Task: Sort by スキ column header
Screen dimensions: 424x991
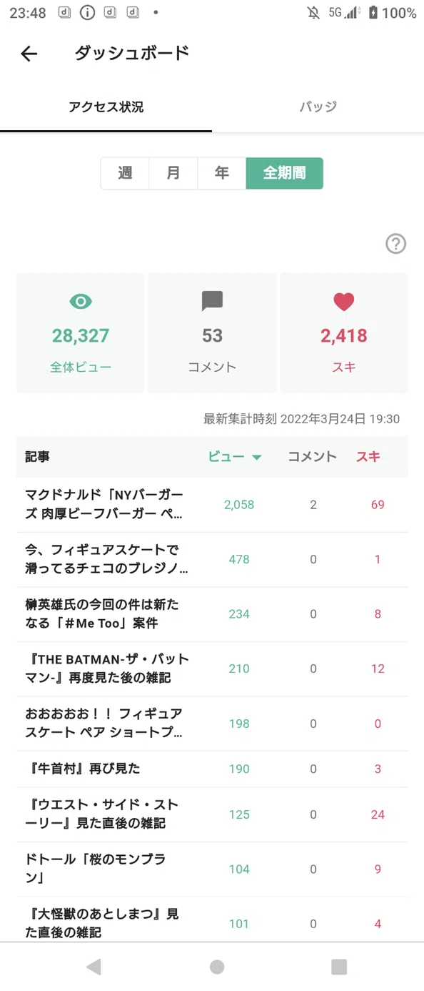Action: (x=368, y=457)
